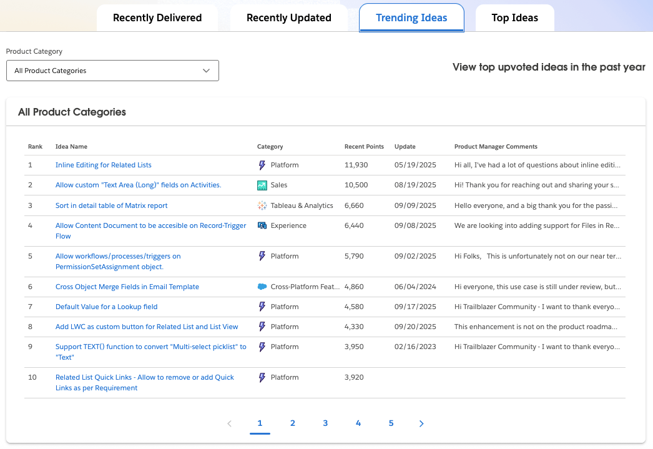The width and height of the screenshot is (653, 449).
Task: Click the Experience category icon in row 4
Action: click(x=262, y=225)
